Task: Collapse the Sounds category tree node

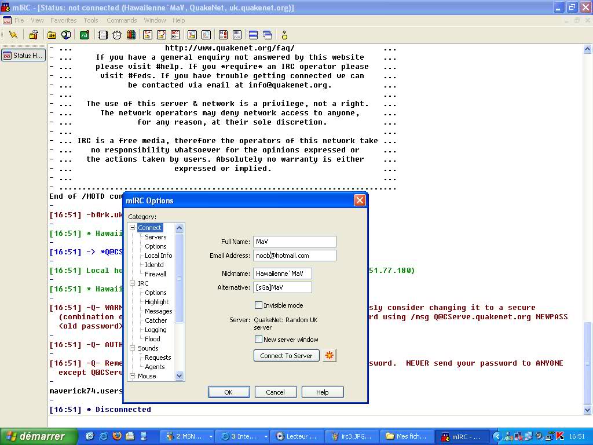Action: [133, 348]
